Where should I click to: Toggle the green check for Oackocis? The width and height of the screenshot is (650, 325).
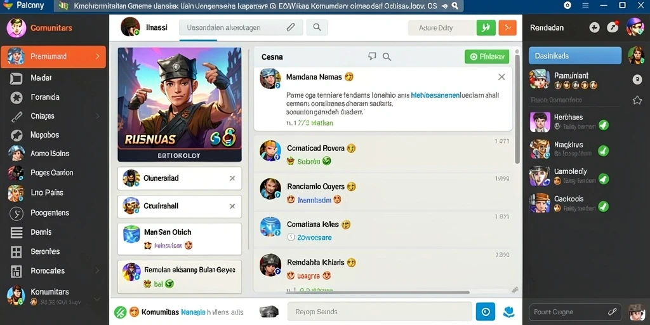point(604,206)
